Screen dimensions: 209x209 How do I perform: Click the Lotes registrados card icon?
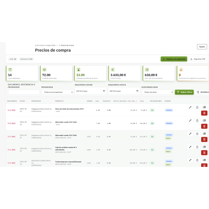point(10,70)
